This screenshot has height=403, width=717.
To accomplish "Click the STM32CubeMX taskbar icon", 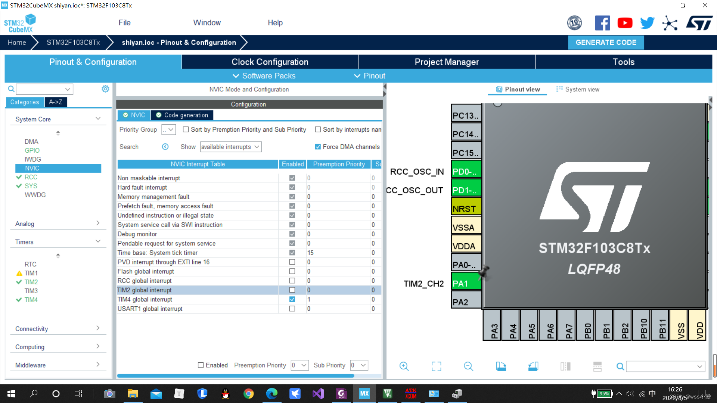I will [x=364, y=394].
